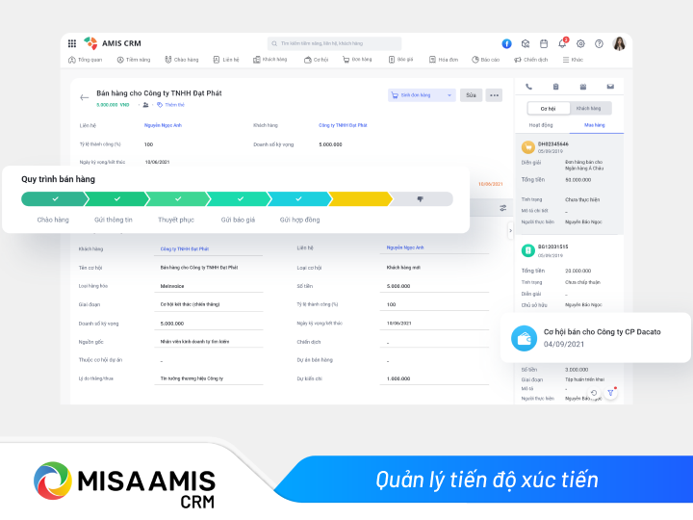Open contact link Nguyễn Ngọc Anh in header
This screenshot has width=693, height=520.
(163, 125)
